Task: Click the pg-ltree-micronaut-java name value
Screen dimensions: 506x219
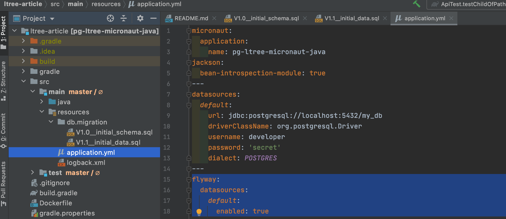Action: 279,52
